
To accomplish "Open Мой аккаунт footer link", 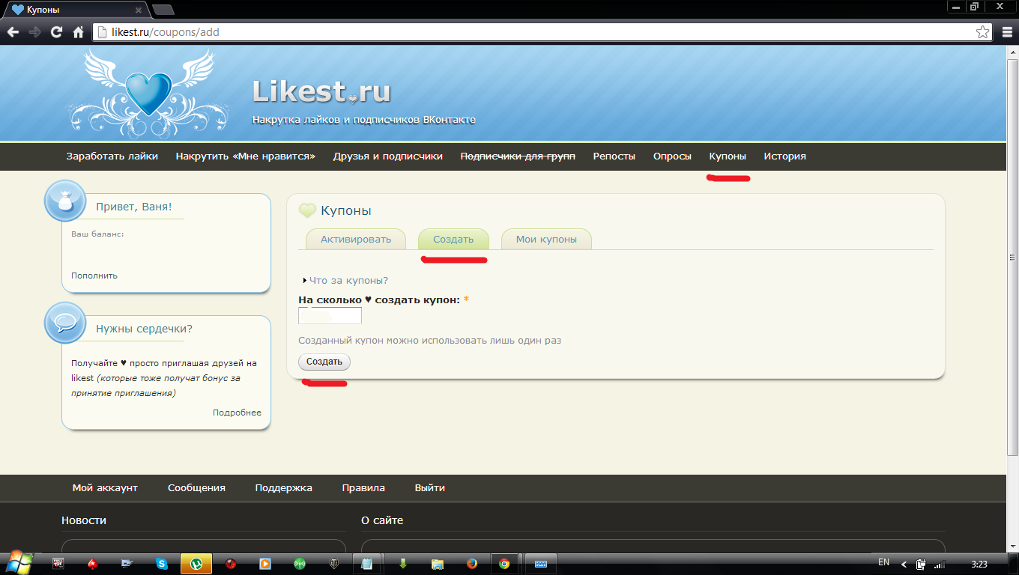I will (105, 487).
